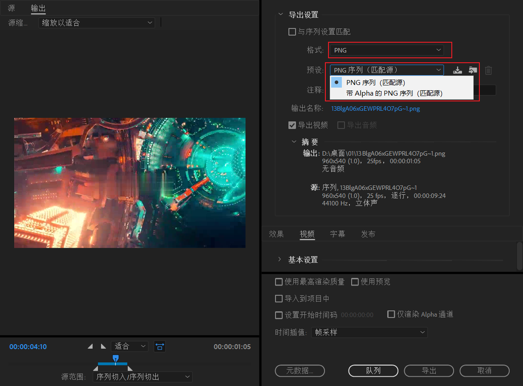The image size is (523, 386).
Task: Click the current timecode 00:00:04:10
Action: [28, 347]
